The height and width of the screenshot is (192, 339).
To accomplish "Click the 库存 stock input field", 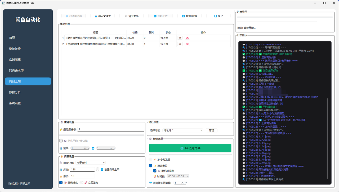I will (x=82, y=170).
